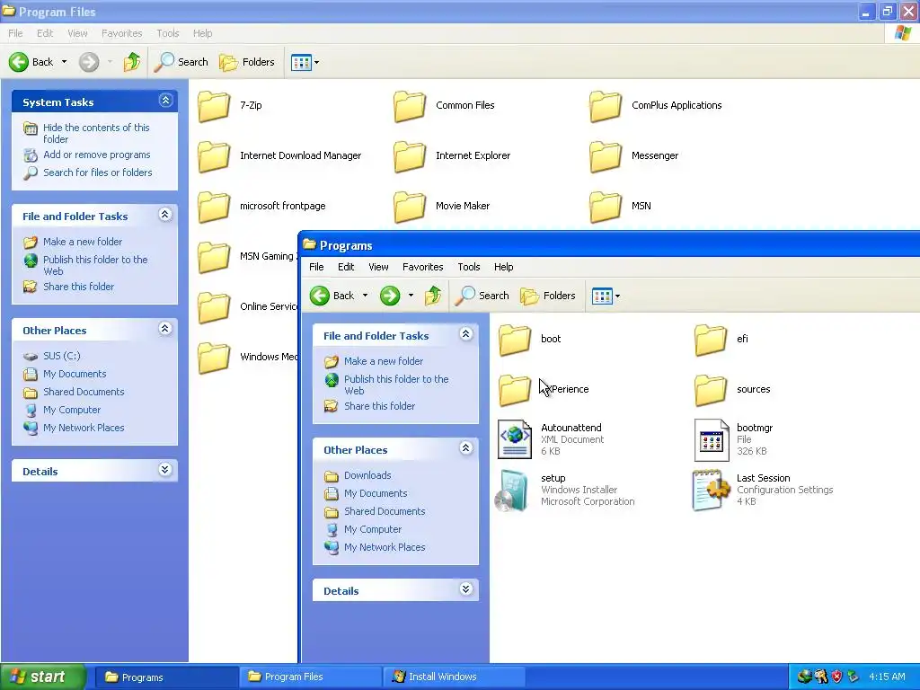Select the 7-Zip folder in Program Files
Viewport: 920px width, 690px height.
(x=230, y=106)
